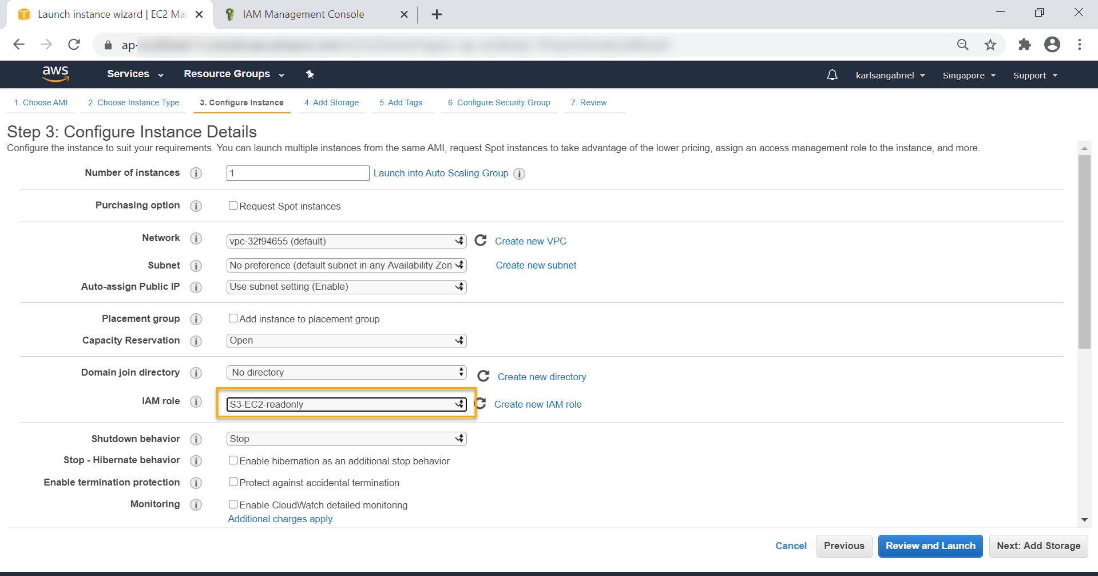Click the page vertical scrollbar thumb
1098x576 pixels.
pos(1084,252)
